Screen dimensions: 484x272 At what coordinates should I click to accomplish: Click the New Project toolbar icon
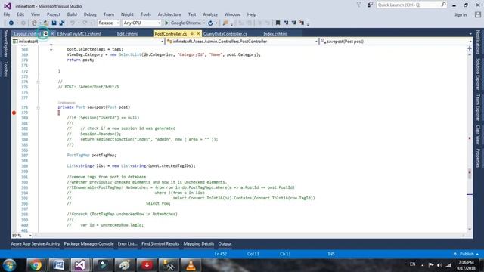coord(34,23)
